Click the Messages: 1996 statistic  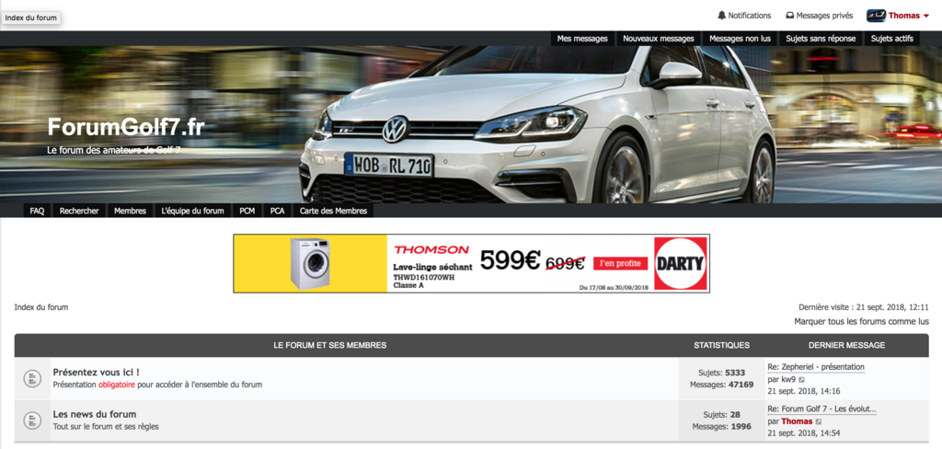721,427
